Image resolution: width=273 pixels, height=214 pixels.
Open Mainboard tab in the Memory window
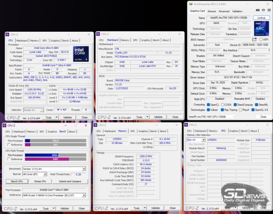pyautogui.click(x=110, y=131)
